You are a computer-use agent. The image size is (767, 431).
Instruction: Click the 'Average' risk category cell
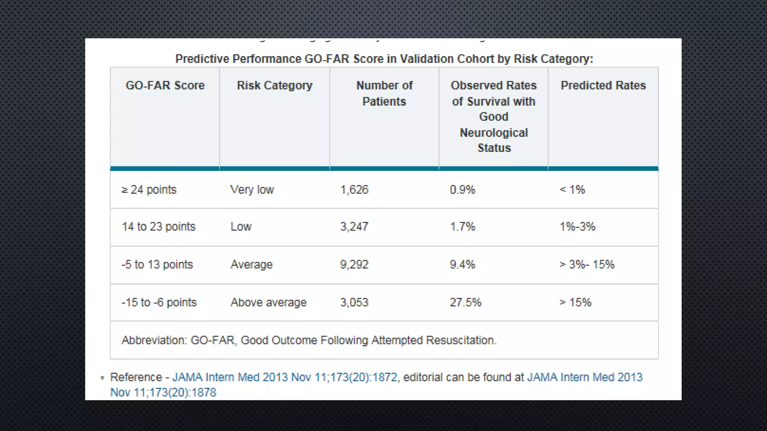(x=251, y=265)
